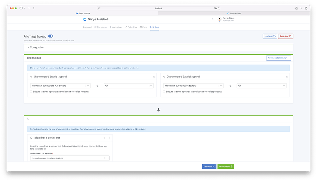Check 'Exécuter la scène après' in second trigger
The width and height of the screenshot is (317, 181).
pyautogui.click(x=164, y=92)
